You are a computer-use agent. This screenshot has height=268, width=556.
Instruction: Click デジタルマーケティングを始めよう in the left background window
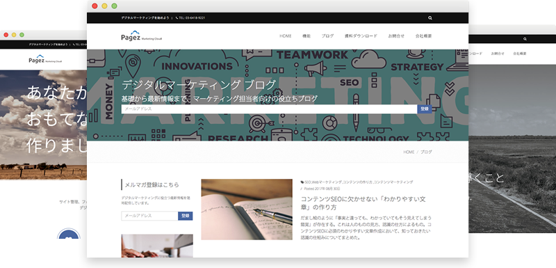pyautogui.click(x=48, y=45)
